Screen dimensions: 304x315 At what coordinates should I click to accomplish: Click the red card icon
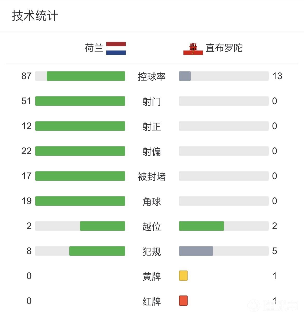pyautogui.click(x=183, y=301)
